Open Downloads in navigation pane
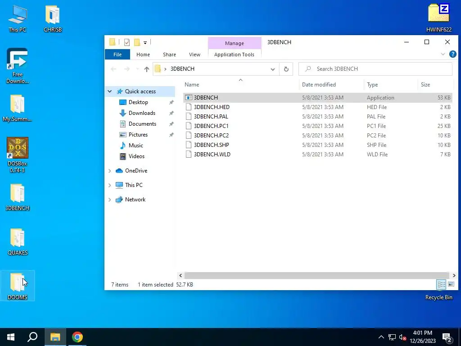The width and height of the screenshot is (461, 346). coord(142,113)
